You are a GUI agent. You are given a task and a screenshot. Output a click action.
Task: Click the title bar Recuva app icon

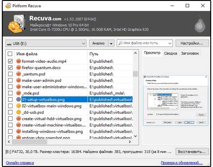pos(8,6)
